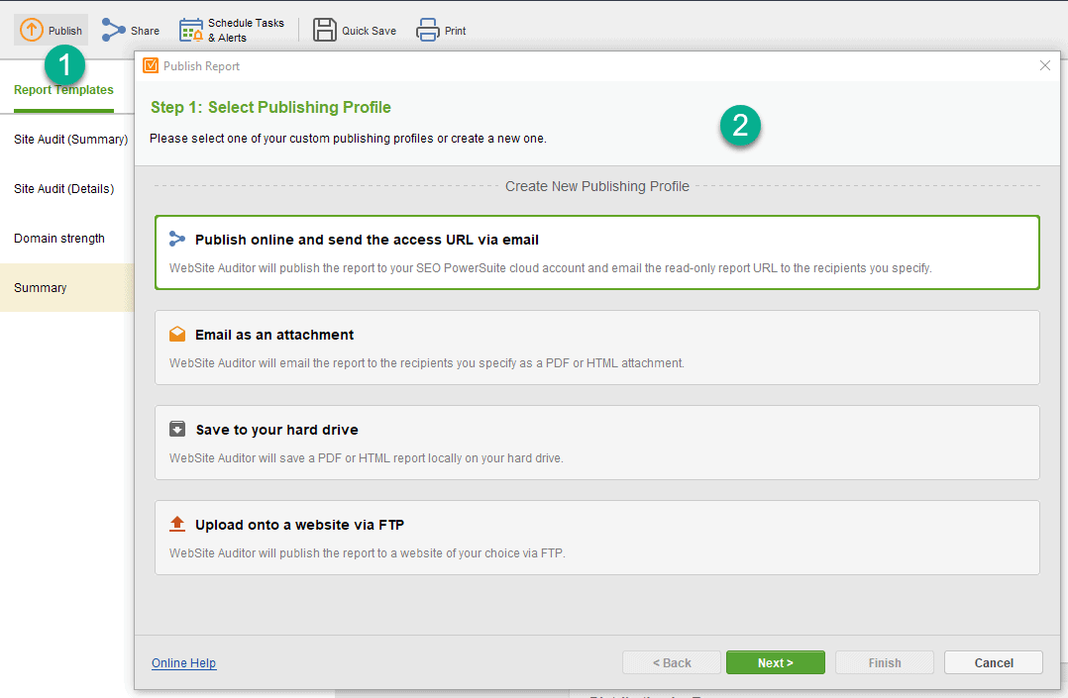Open the Online Help link
The width and height of the screenshot is (1068, 698).
coord(184,663)
